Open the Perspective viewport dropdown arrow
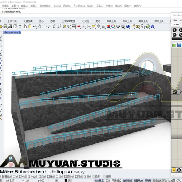 20,32
